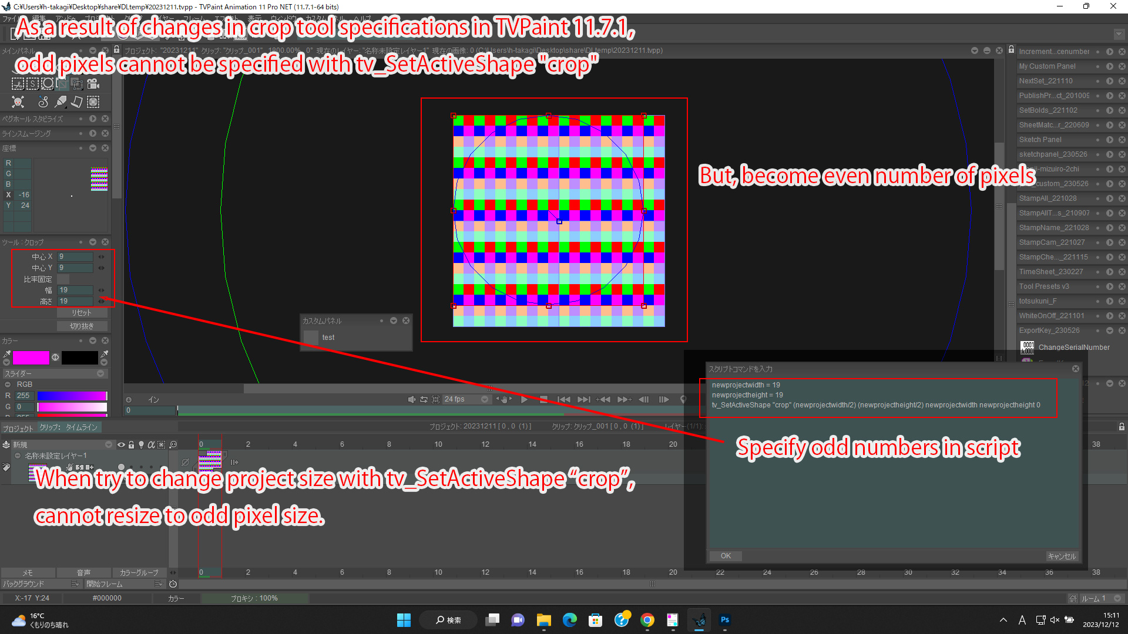Collapse 名称未設定レイヤー1 layer toggle
This screenshot has width=1128, height=634.
click(x=18, y=456)
